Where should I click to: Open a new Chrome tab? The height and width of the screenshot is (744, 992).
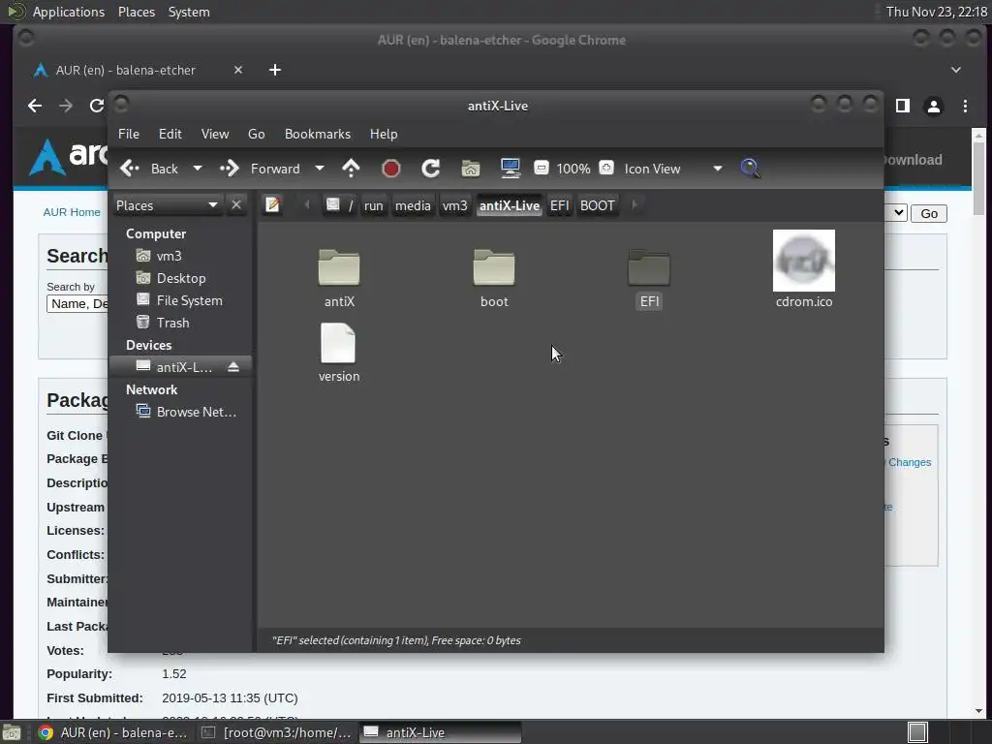[274, 70]
